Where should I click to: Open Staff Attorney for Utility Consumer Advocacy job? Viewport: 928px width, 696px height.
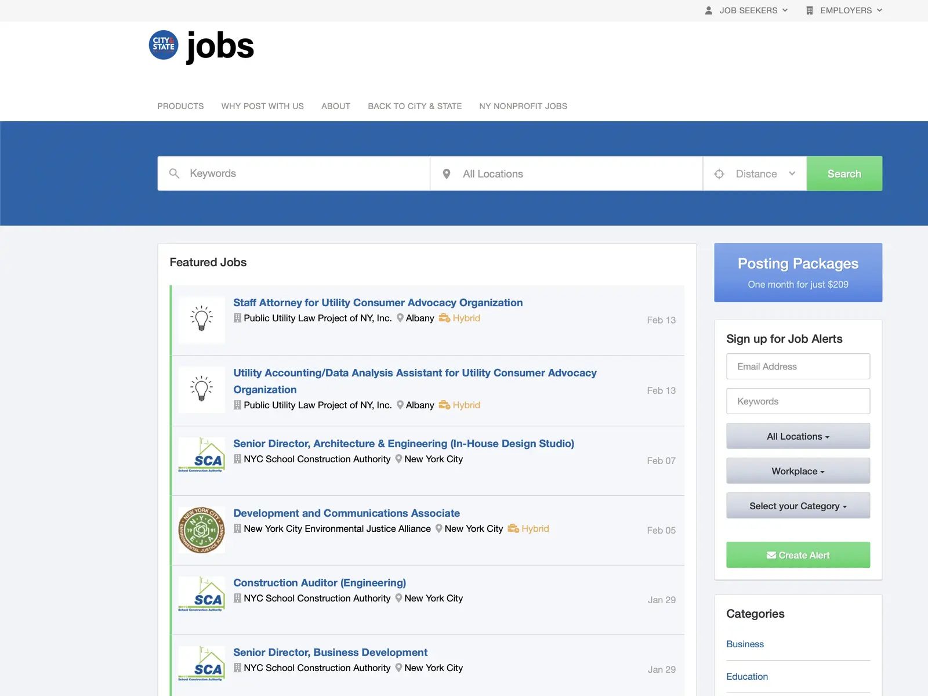[378, 303]
